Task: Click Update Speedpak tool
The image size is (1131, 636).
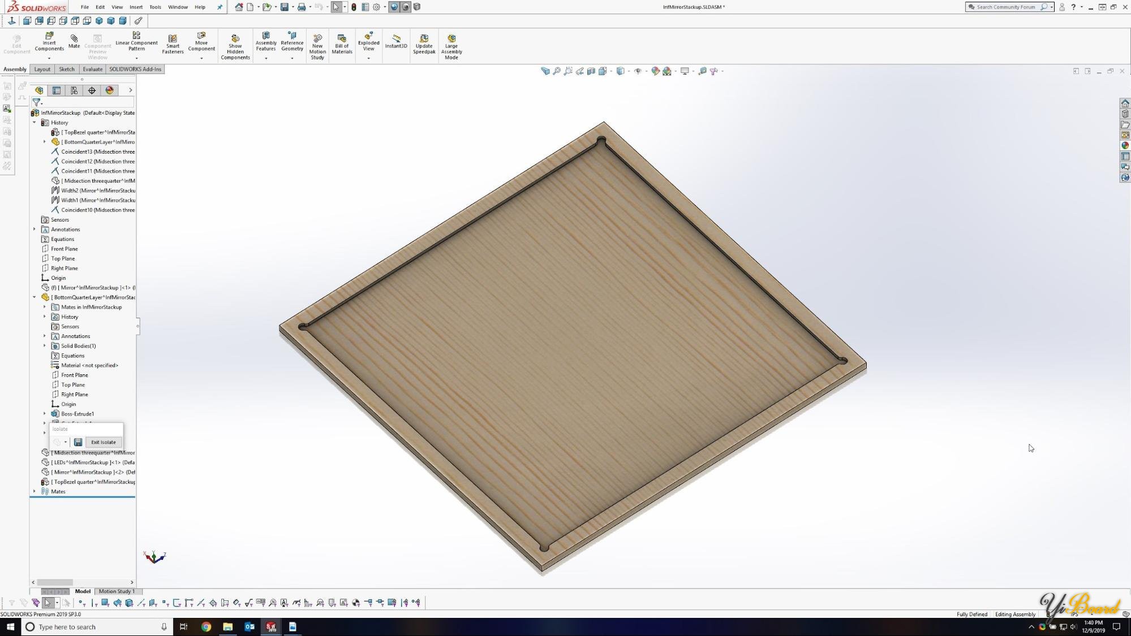Action: (x=424, y=44)
